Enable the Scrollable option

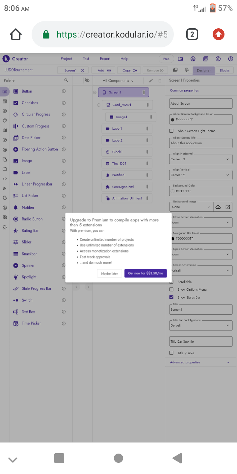(171, 281)
